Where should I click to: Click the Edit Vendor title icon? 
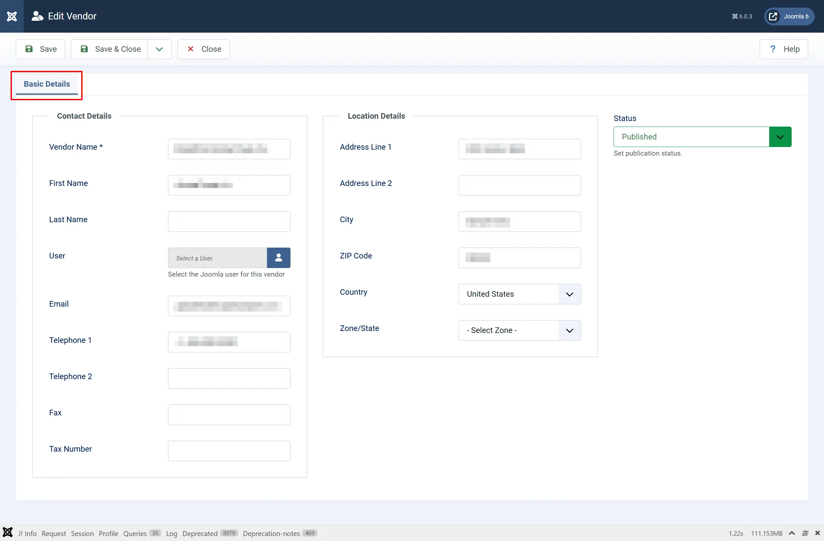pyautogui.click(x=37, y=16)
